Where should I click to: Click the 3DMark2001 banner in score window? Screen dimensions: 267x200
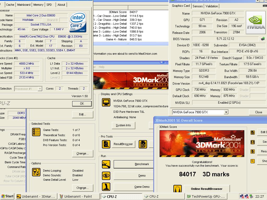point(202,143)
